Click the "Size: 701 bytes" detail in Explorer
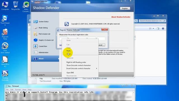This screenshot has height=101, width=179. pos(65,81)
